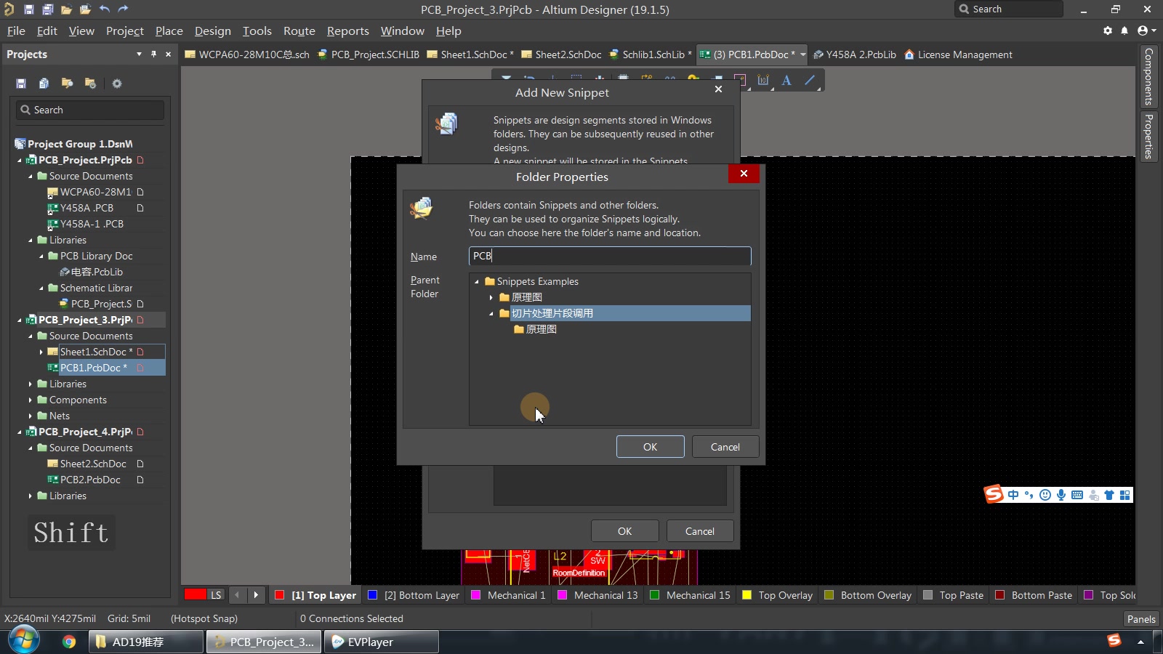Close the Folder Properties dialog
The height and width of the screenshot is (654, 1163).
pyautogui.click(x=744, y=174)
